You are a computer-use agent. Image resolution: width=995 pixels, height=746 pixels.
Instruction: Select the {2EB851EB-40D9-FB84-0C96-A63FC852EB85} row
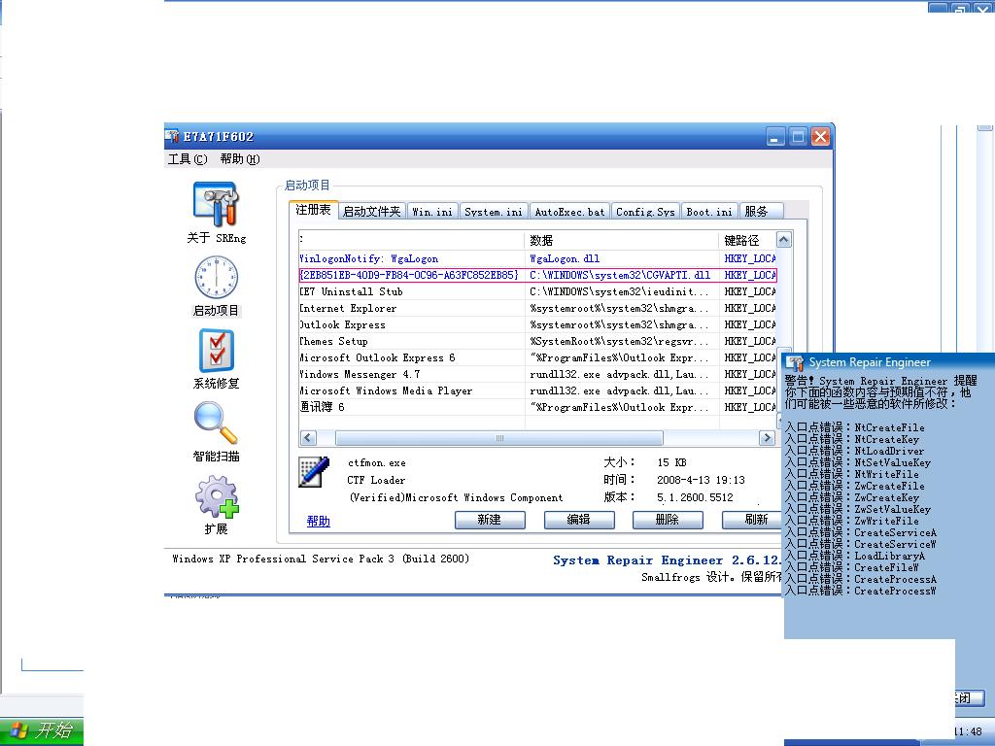point(537,275)
